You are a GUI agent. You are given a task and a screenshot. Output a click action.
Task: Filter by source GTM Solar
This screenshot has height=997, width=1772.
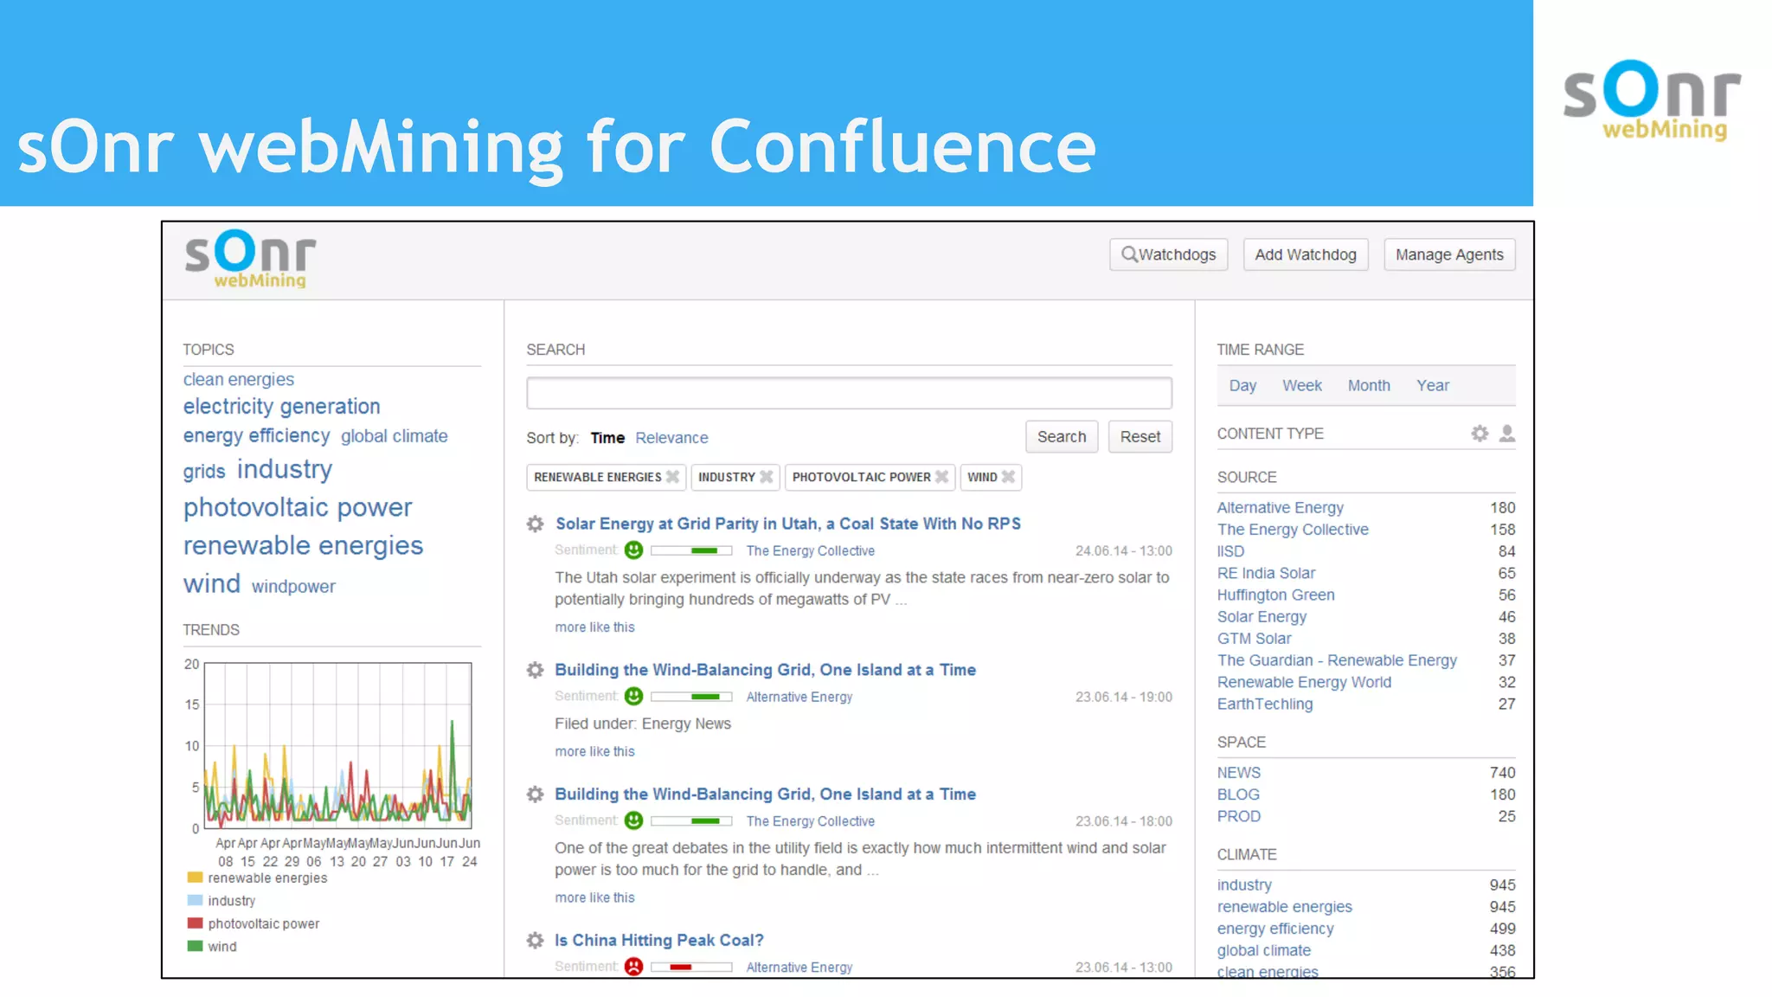(1255, 639)
